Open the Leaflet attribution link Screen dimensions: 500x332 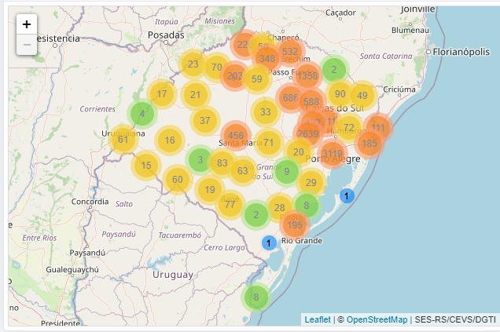318,319
